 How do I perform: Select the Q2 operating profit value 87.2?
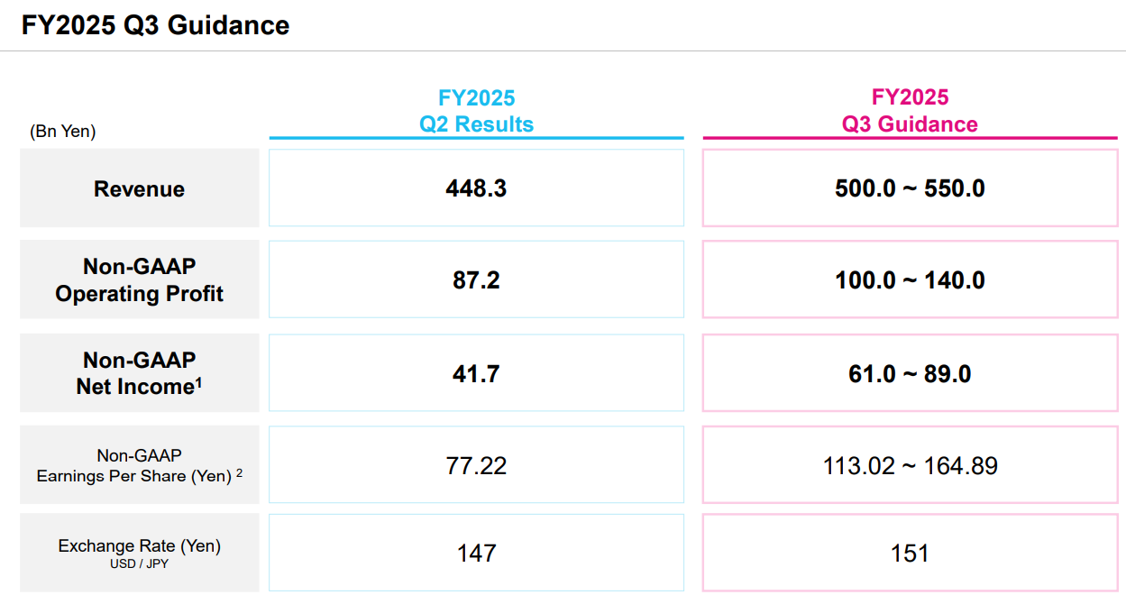(x=476, y=280)
